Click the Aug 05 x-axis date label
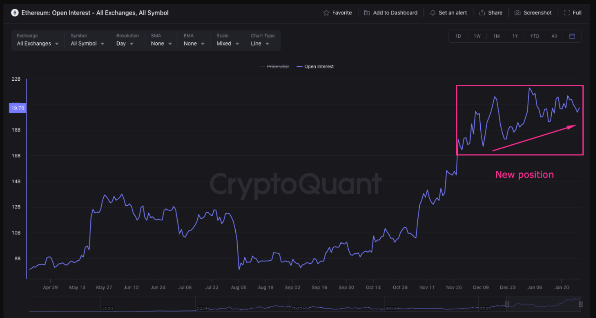596x318 pixels. (239, 287)
